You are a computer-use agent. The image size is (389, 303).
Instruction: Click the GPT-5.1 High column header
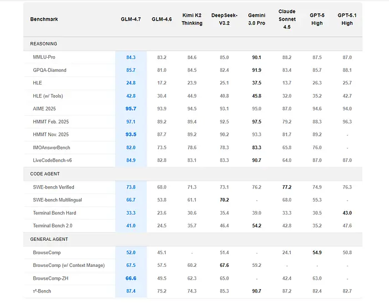(347, 19)
